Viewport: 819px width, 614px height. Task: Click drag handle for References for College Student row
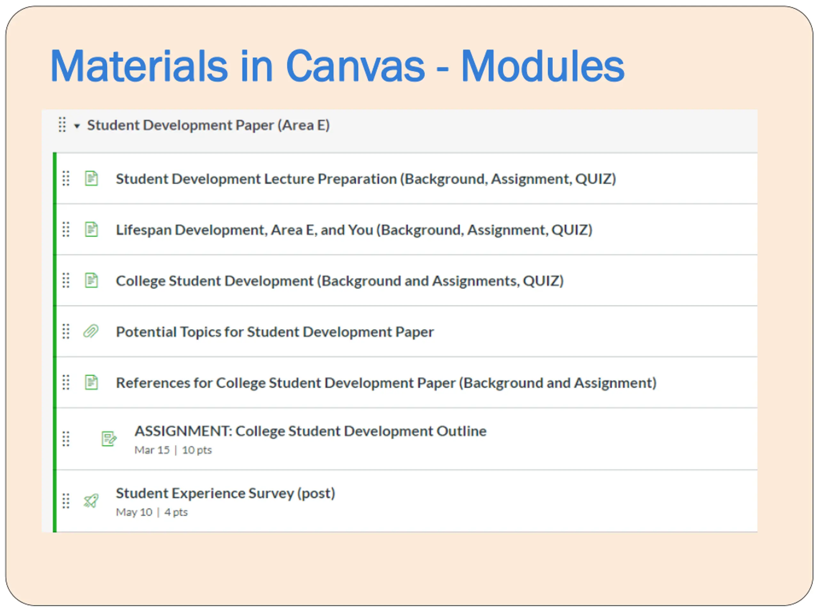[x=66, y=383]
